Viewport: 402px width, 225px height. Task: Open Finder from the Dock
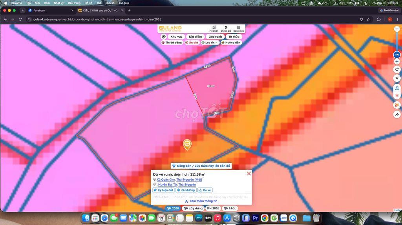86,218
